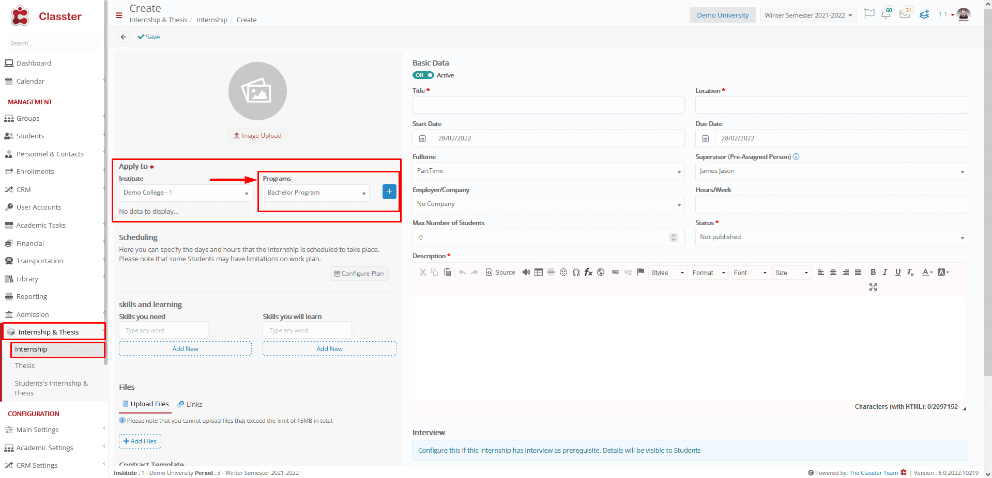The image size is (992, 478).
Task: Click the Save button
Action: (149, 37)
